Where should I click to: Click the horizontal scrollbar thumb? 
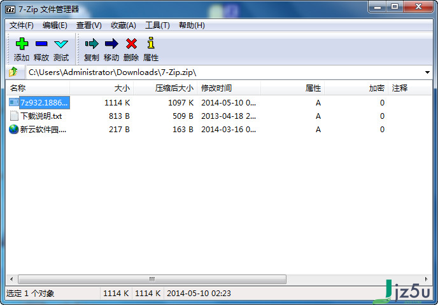(152, 279)
